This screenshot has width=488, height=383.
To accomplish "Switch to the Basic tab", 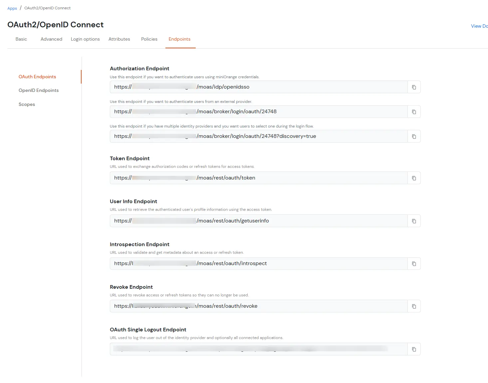I will coord(21,39).
